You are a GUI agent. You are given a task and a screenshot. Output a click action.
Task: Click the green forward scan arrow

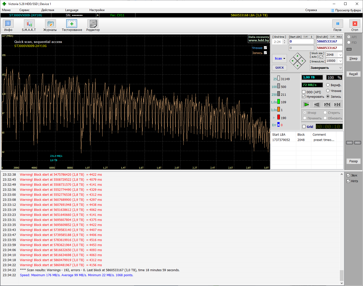306,105
